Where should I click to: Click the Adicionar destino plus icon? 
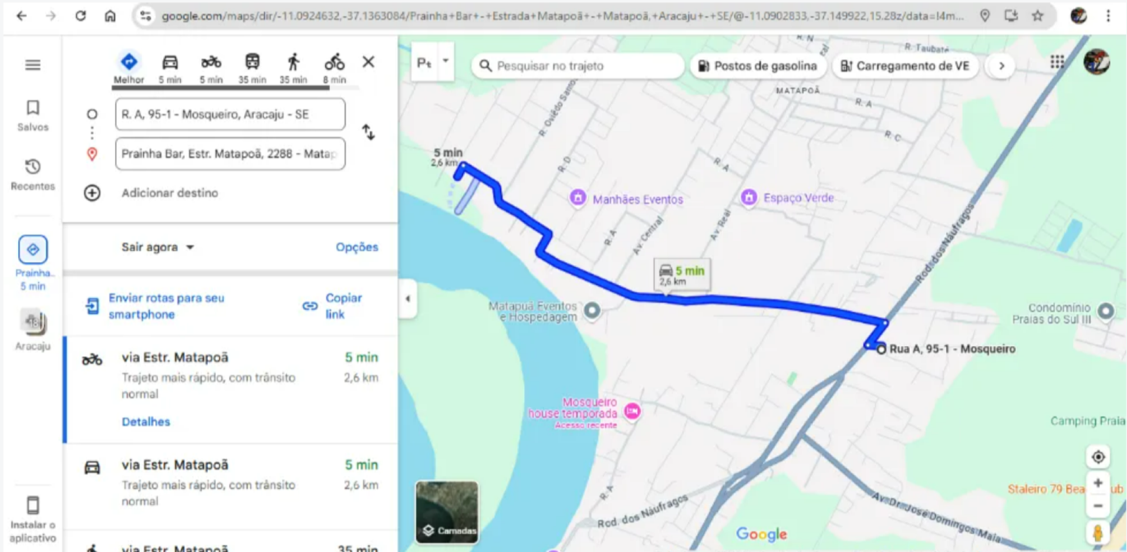pyautogui.click(x=92, y=193)
